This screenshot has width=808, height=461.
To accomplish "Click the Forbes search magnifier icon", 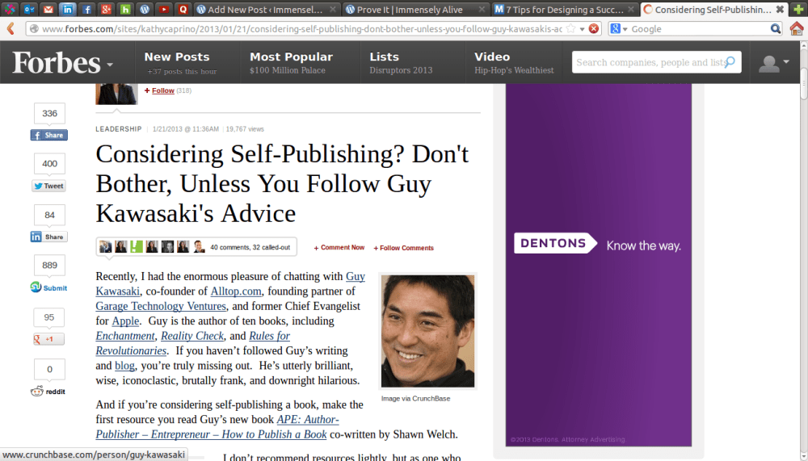I will (730, 62).
